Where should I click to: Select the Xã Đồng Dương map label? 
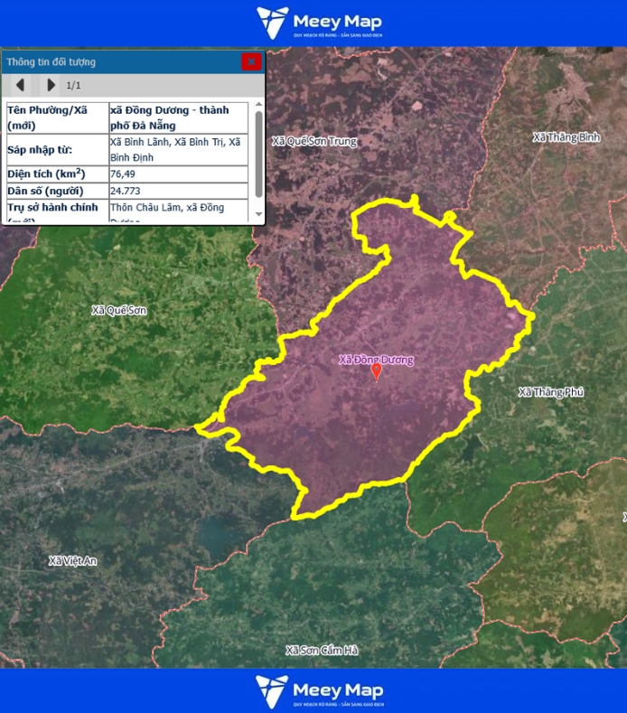[376, 360]
